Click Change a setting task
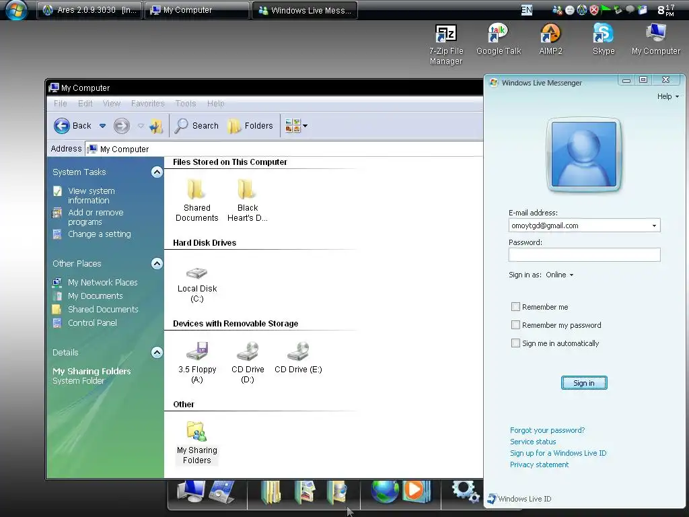 tap(92, 234)
